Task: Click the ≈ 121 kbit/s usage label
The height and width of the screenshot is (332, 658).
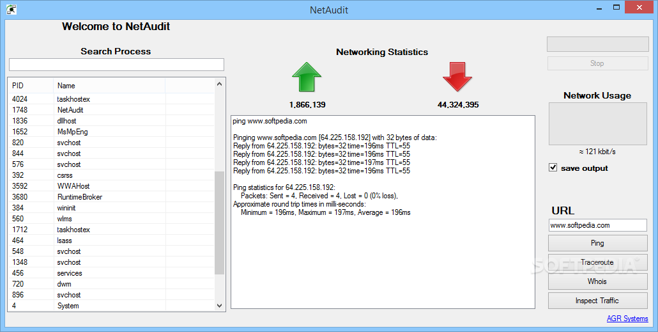Action: click(x=597, y=152)
